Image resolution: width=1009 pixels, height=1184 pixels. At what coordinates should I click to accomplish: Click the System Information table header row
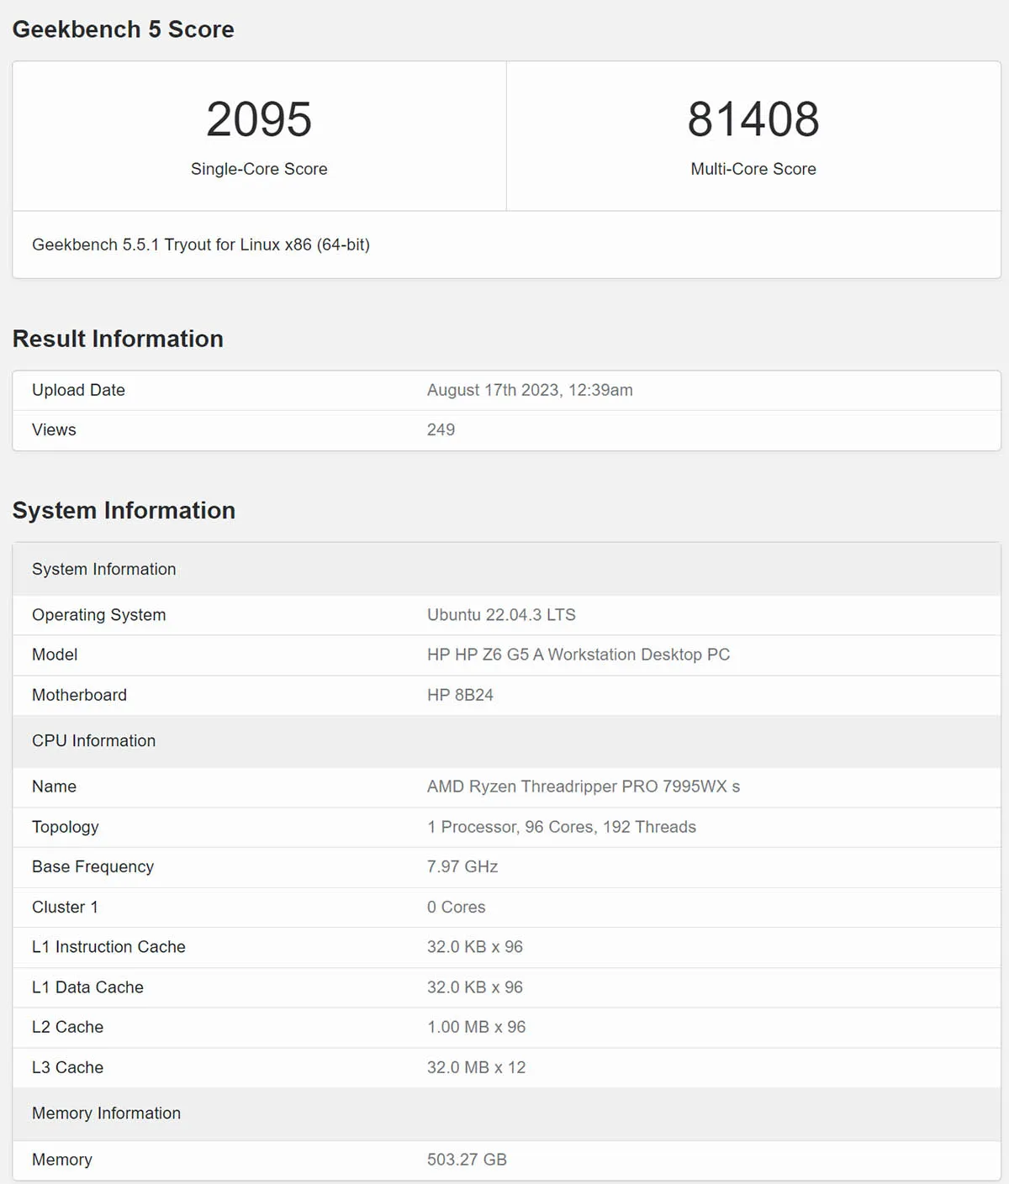point(506,569)
